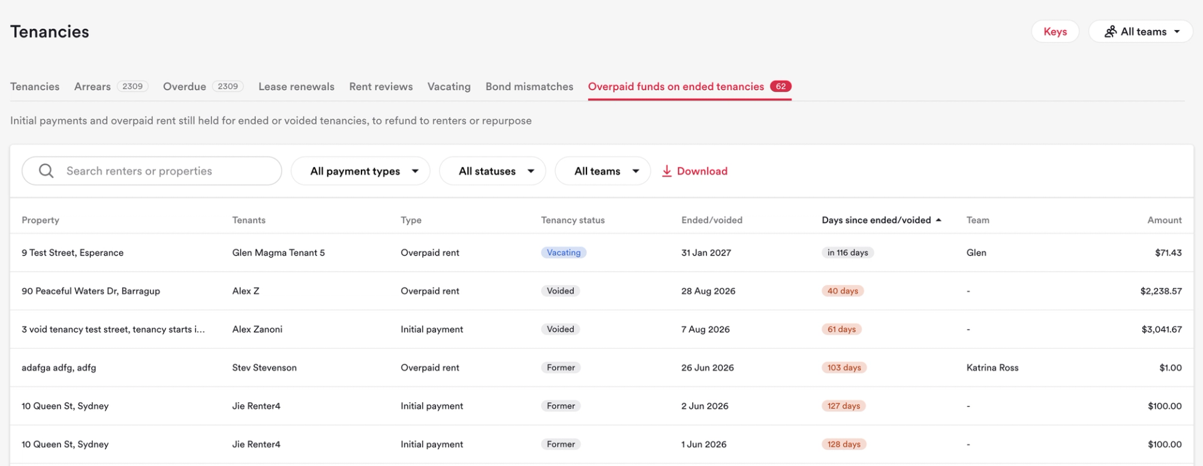Click the 40 days overdue badge
The height and width of the screenshot is (466, 1203).
(x=842, y=291)
